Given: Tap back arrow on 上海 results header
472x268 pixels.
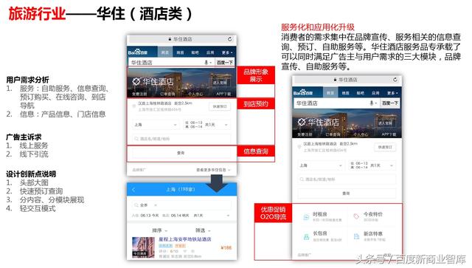Looking at the screenshot, I should 133,190.
